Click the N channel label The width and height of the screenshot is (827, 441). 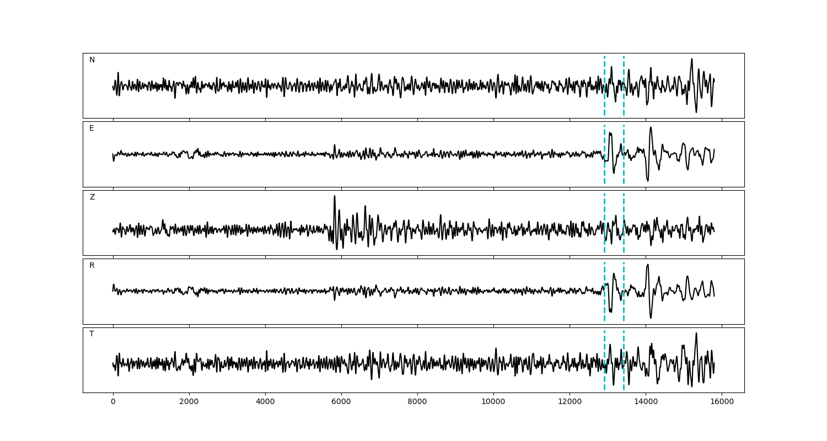pyautogui.click(x=92, y=60)
